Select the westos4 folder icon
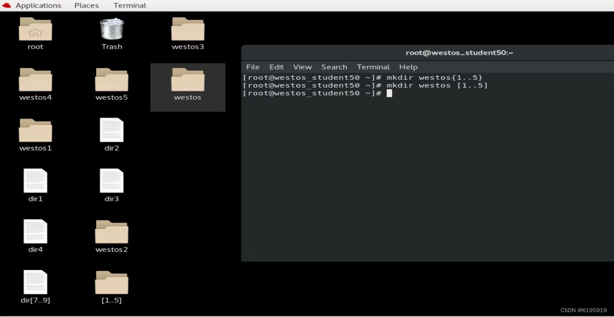Viewport: 614px width, 317px height. (x=35, y=80)
